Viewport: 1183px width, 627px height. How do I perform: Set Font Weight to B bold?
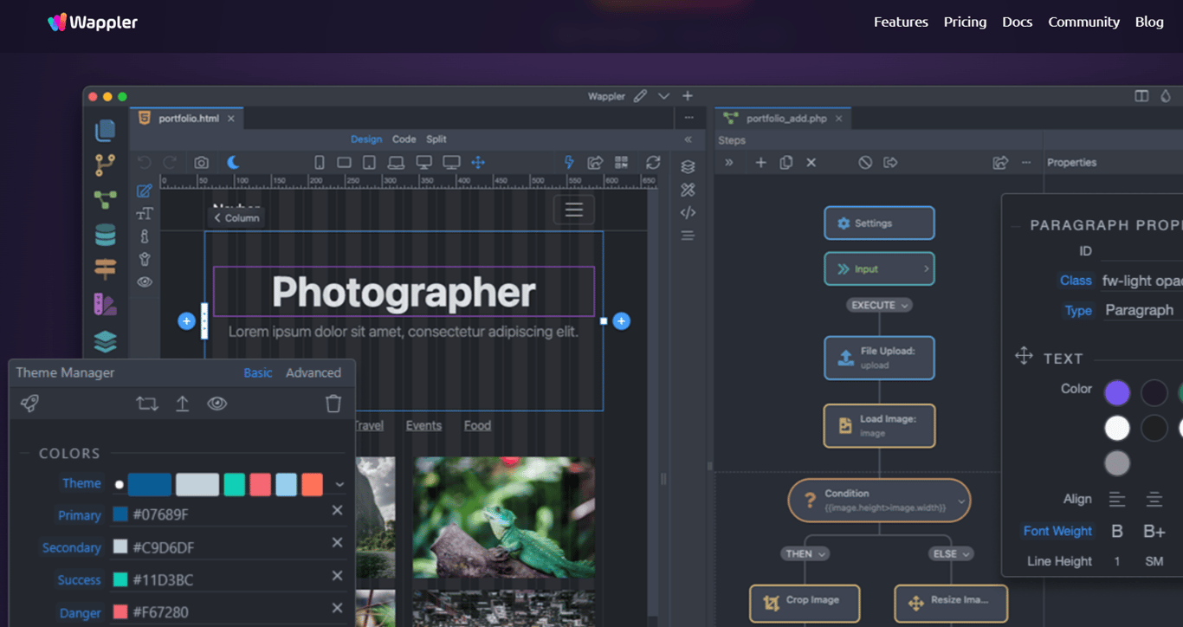1117,532
